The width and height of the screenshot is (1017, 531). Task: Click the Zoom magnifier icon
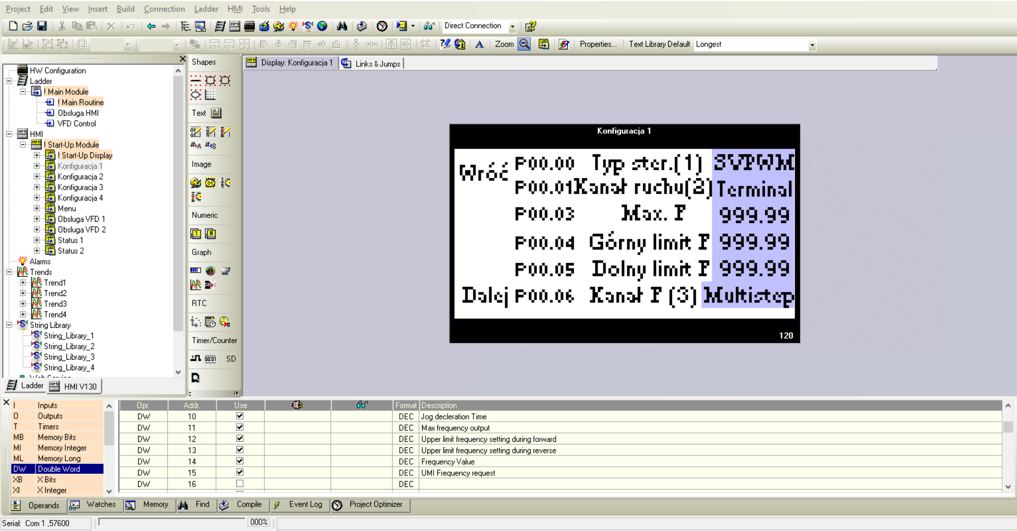[x=524, y=45]
